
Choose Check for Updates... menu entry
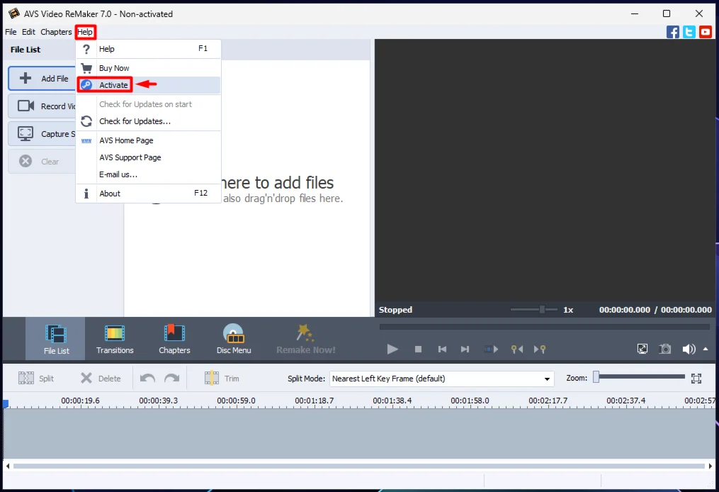pos(135,121)
